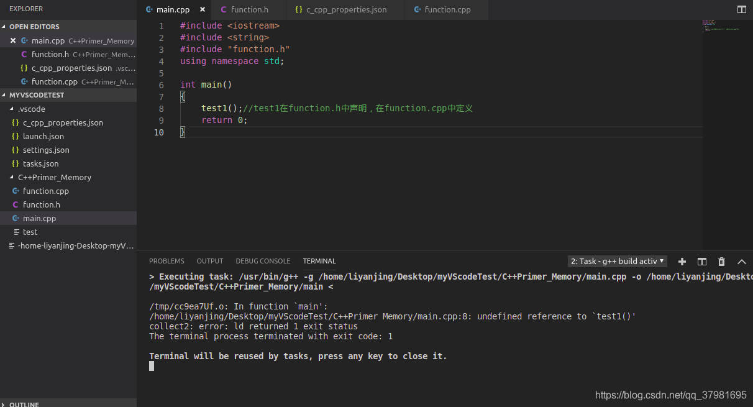The image size is (753, 407).
Task: Open function.cpp under C++Primer_Memory folder
Action: point(68,191)
